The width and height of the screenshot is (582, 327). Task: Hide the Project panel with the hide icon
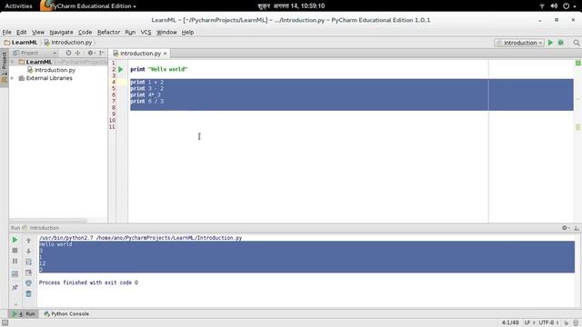pyautogui.click(x=102, y=53)
